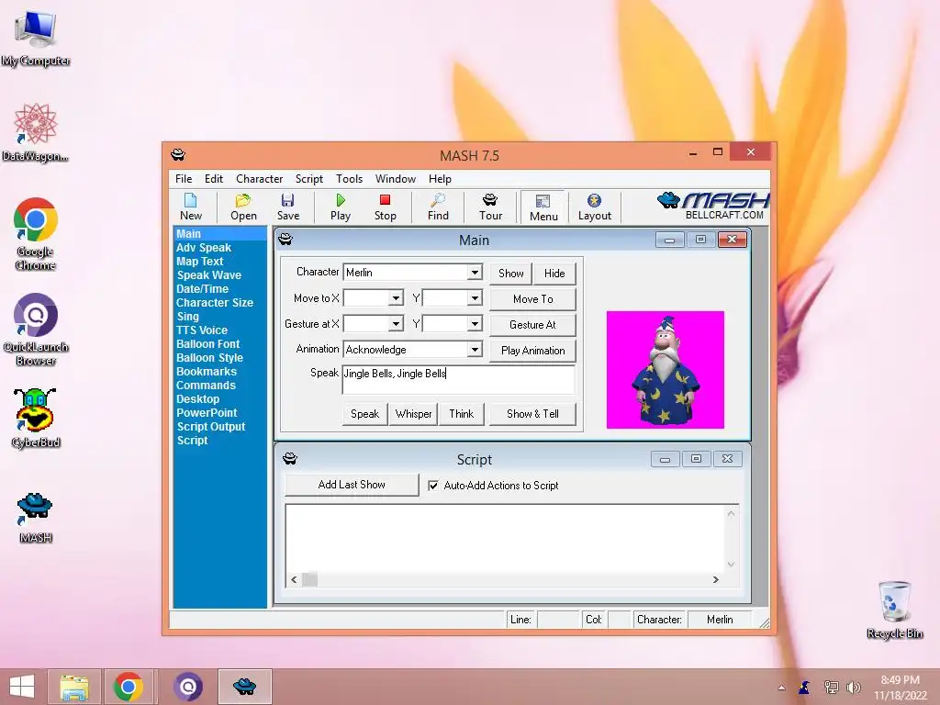Screen dimensions: 940x705
Task: Click the Merlin character preview image
Action: [666, 369]
